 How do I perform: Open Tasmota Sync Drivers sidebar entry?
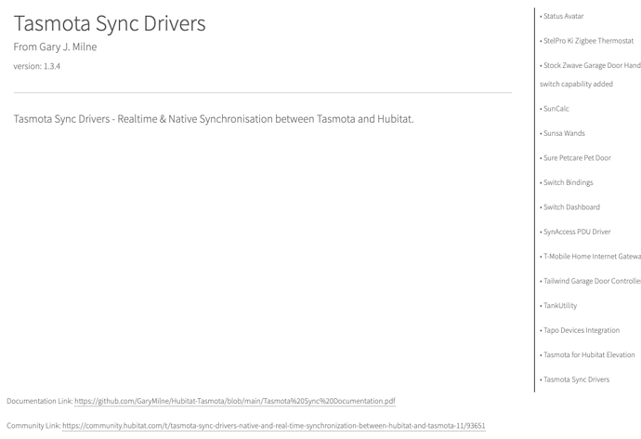point(576,379)
